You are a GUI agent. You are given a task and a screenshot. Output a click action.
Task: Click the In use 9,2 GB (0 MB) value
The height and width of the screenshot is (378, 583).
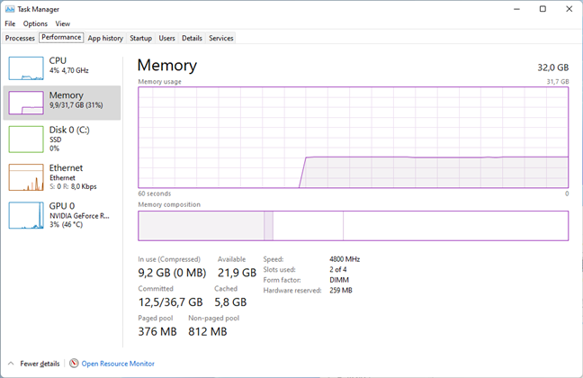point(172,273)
